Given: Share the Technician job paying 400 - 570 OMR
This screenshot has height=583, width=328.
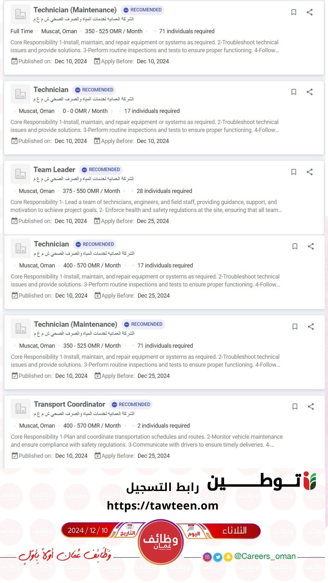Looking at the screenshot, I should tap(311, 246).
